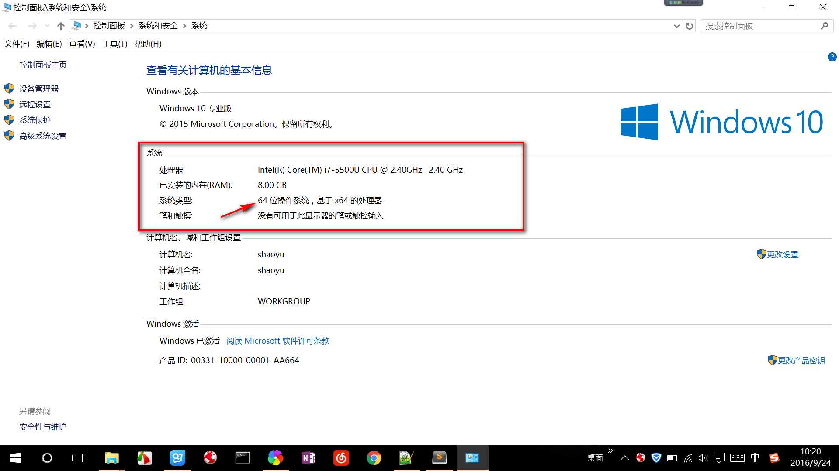Viewport: 839px width, 471px height.
Task: Click the Back navigation arrow
Action: click(13, 26)
